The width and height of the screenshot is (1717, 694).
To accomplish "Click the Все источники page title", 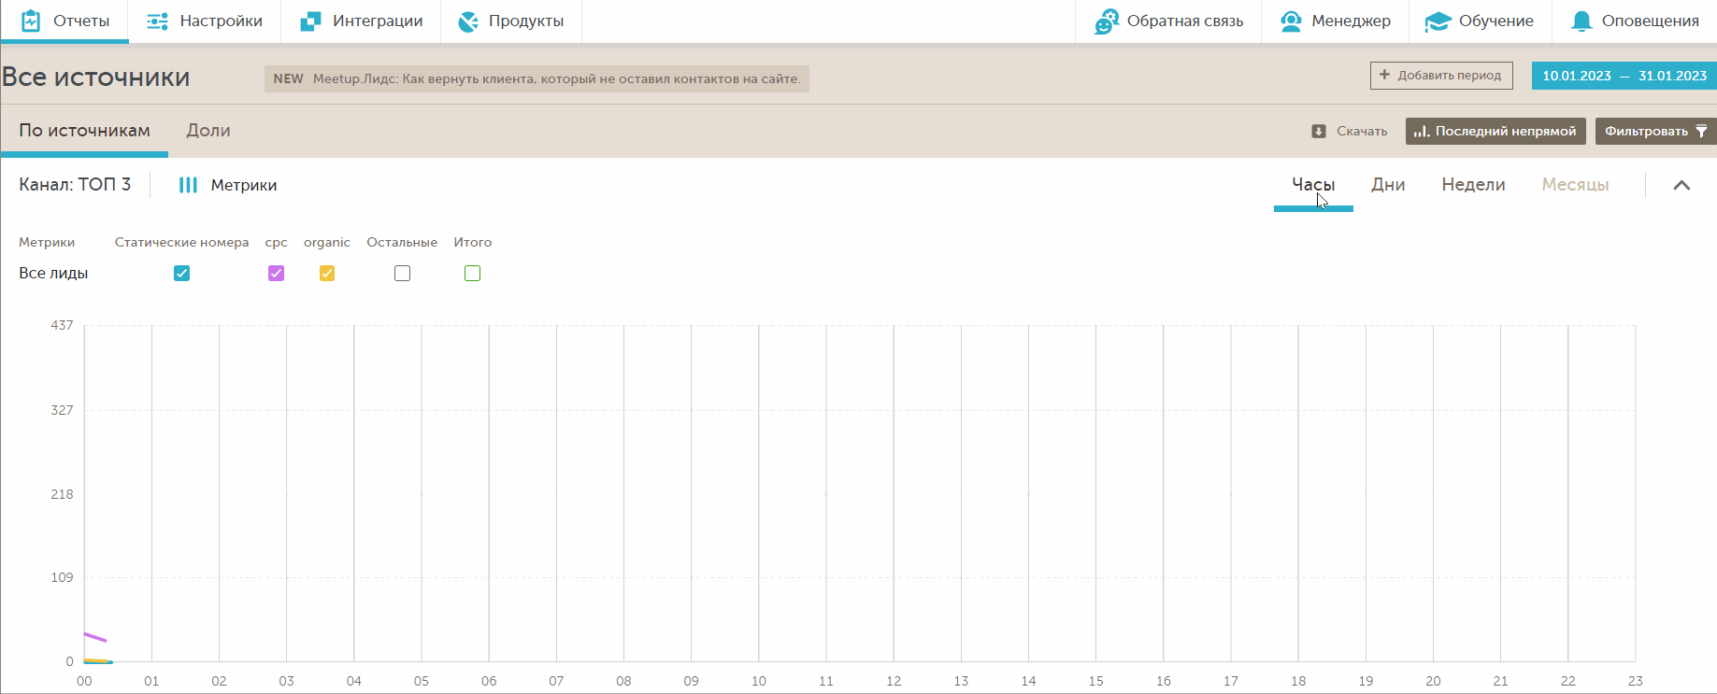I will [96, 77].
